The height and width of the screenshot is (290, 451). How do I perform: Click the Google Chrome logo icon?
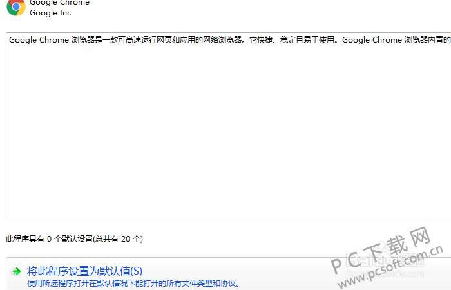pyautogui.click(x=16, y=7)
